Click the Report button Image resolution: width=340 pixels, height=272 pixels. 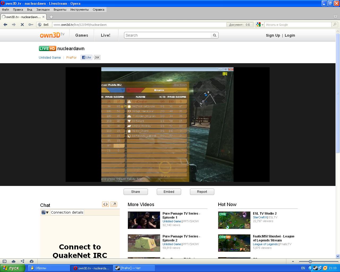[x=202, y=192]
